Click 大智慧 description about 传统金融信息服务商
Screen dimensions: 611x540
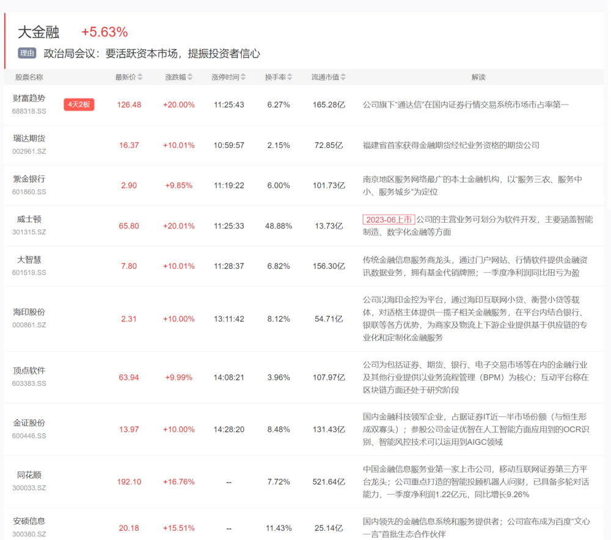[475, 266]
